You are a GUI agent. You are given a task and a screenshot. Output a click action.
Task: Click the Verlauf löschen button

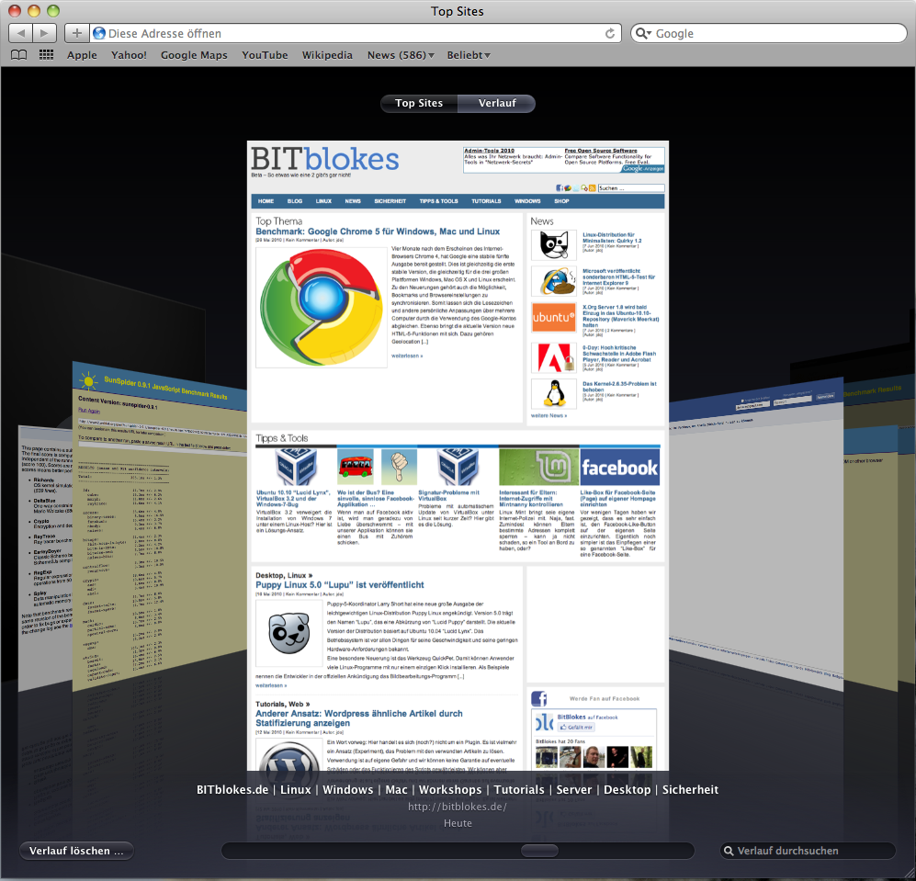click(76, 851)
